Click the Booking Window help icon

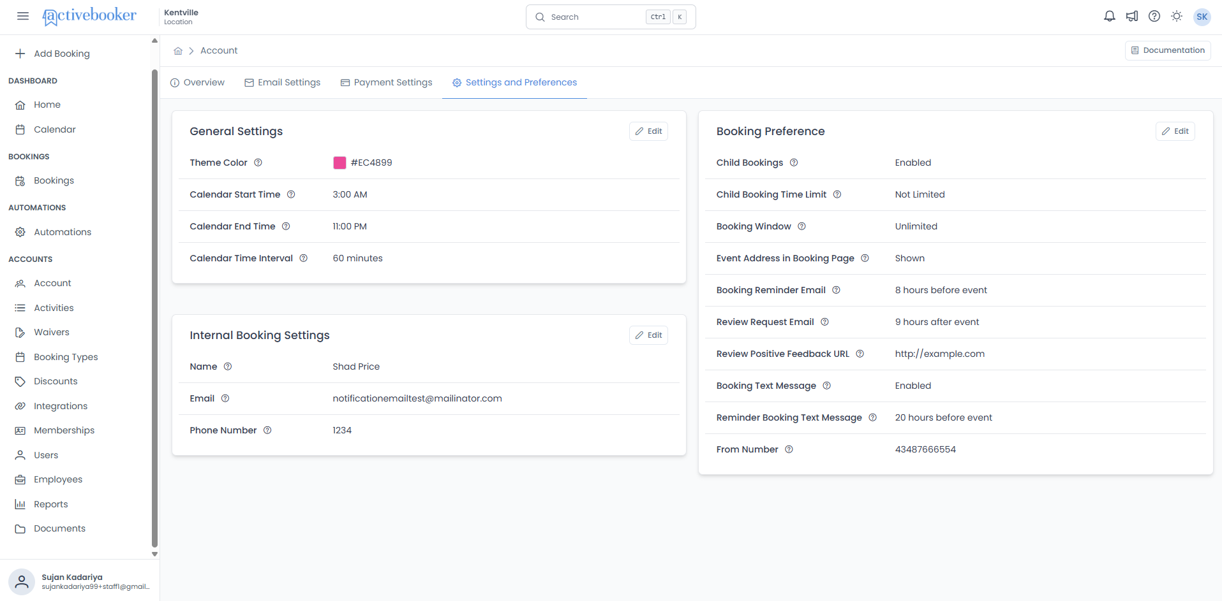tap(802, 226)
